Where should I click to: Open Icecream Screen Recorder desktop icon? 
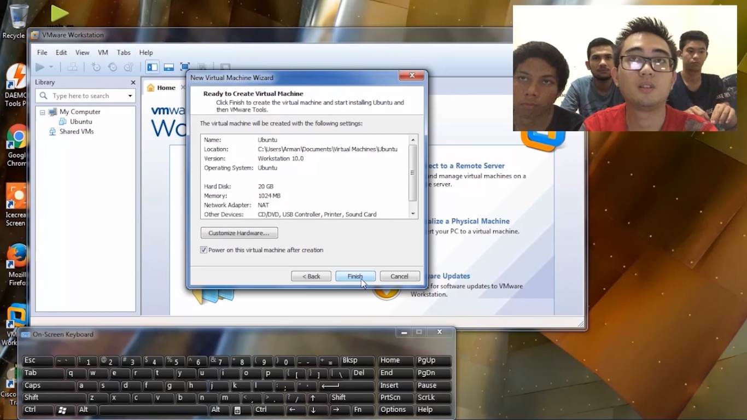16,205
